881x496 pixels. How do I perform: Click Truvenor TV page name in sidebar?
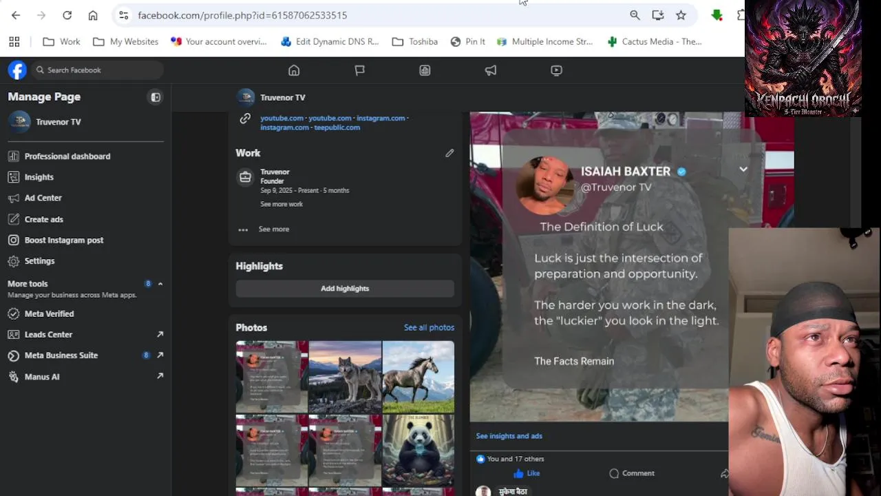point(59,122)
